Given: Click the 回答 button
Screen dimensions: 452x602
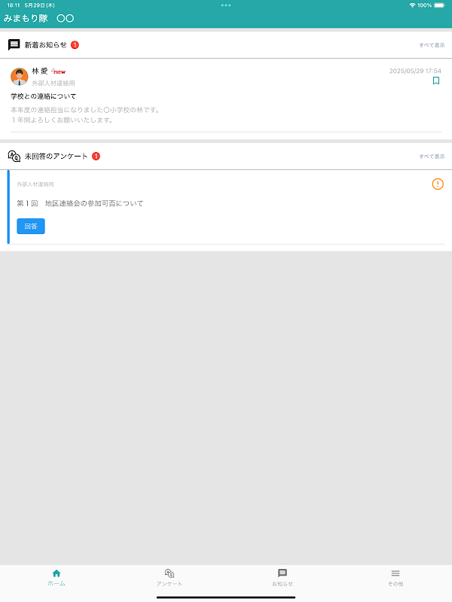Looking at the screenshot, I should tap(31, 227).
